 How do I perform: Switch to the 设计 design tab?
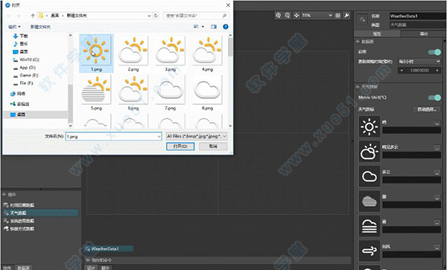91,268
